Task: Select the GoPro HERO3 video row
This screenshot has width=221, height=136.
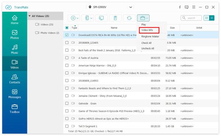Action: tap(141, 119)
